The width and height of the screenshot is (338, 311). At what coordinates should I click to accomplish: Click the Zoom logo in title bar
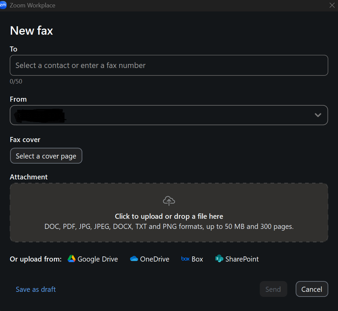pyautogui.click(x=3, y=5)
